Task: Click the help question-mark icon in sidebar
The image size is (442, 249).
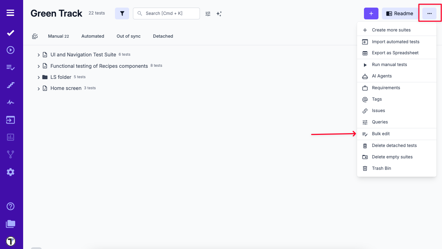Action: click(10, 206)
